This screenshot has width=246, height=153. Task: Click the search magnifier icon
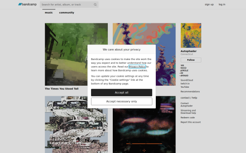(x=95, y=4)
